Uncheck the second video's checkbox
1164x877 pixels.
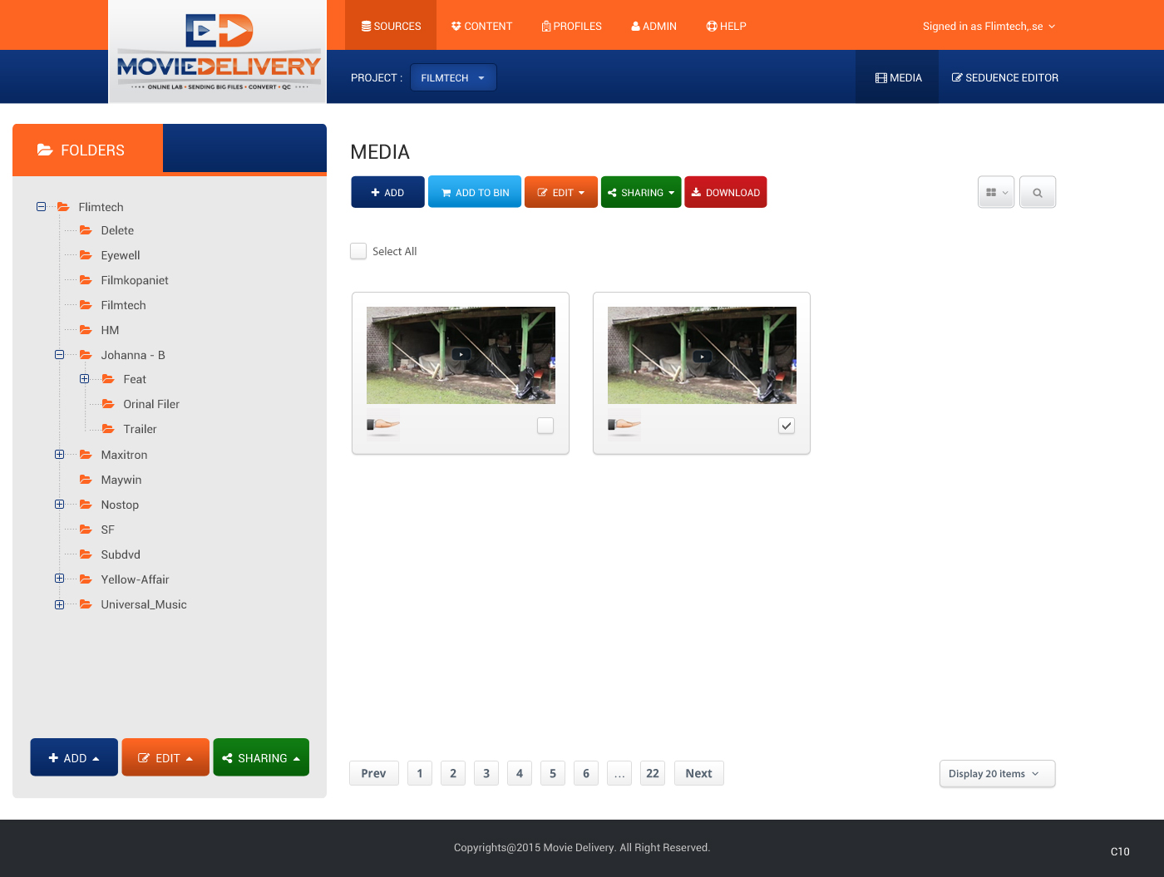click(x=787, y=426)
